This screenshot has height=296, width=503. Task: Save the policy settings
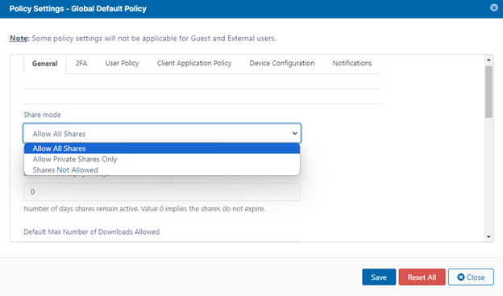pyautogui.click(x=379, y=277)
